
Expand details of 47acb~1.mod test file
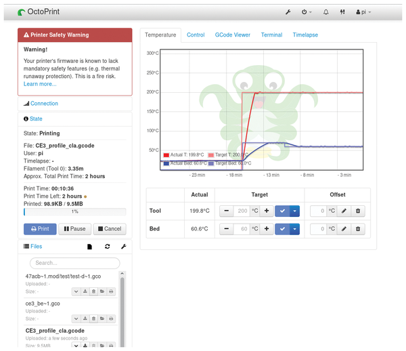[x=76, y=291]
